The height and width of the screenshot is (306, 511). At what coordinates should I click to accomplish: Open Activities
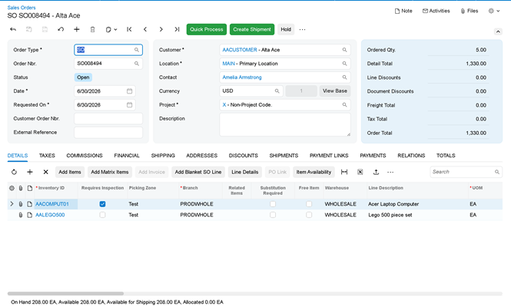pos(436,11)
